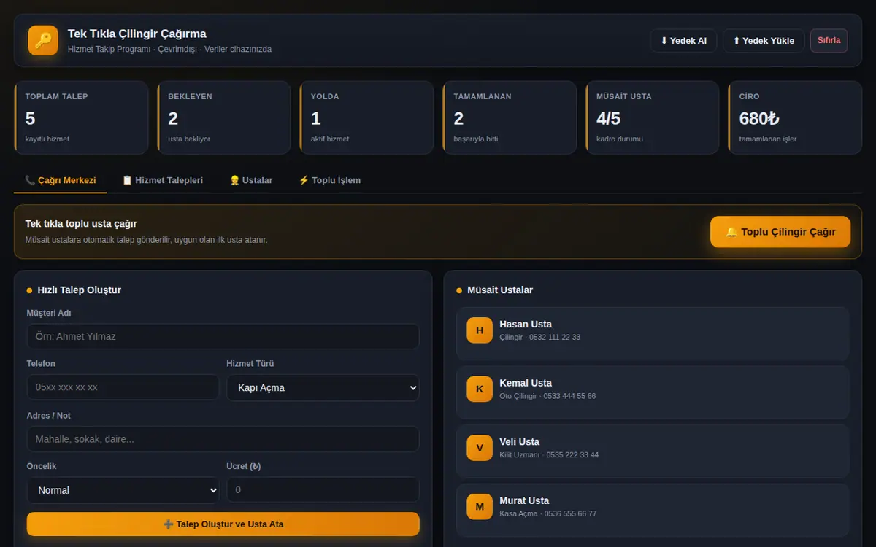Focus the Müşteri Adı input field
876x547 pixels.
coord(223,336)
